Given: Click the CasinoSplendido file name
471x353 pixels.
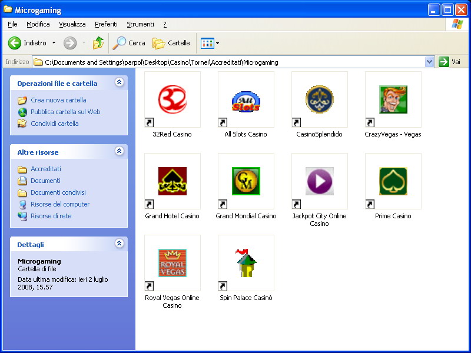Looking at the screenshot, I should [319, 134].
